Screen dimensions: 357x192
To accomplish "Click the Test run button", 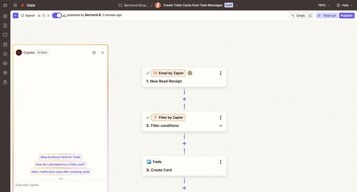I will [327, 15].
